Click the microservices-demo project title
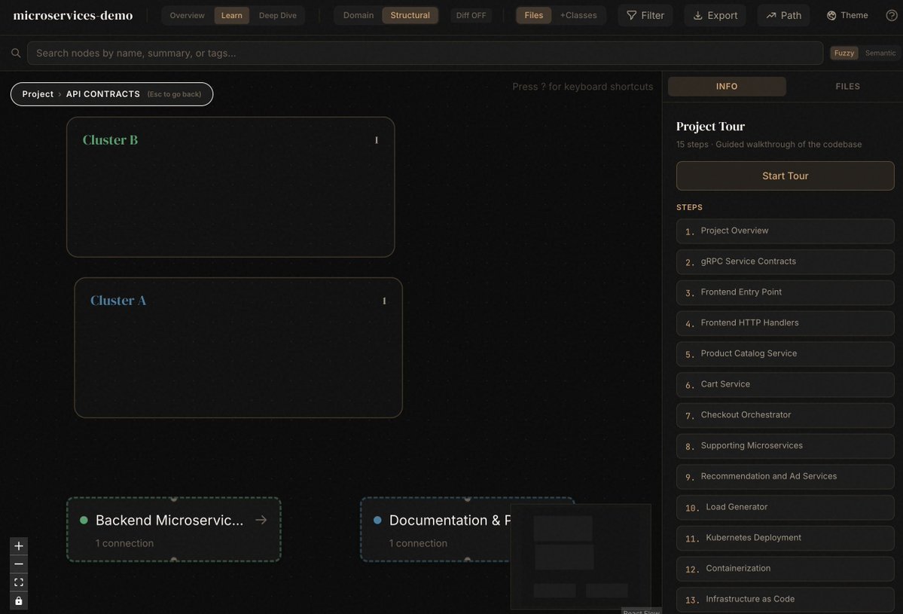 [72, 16]
